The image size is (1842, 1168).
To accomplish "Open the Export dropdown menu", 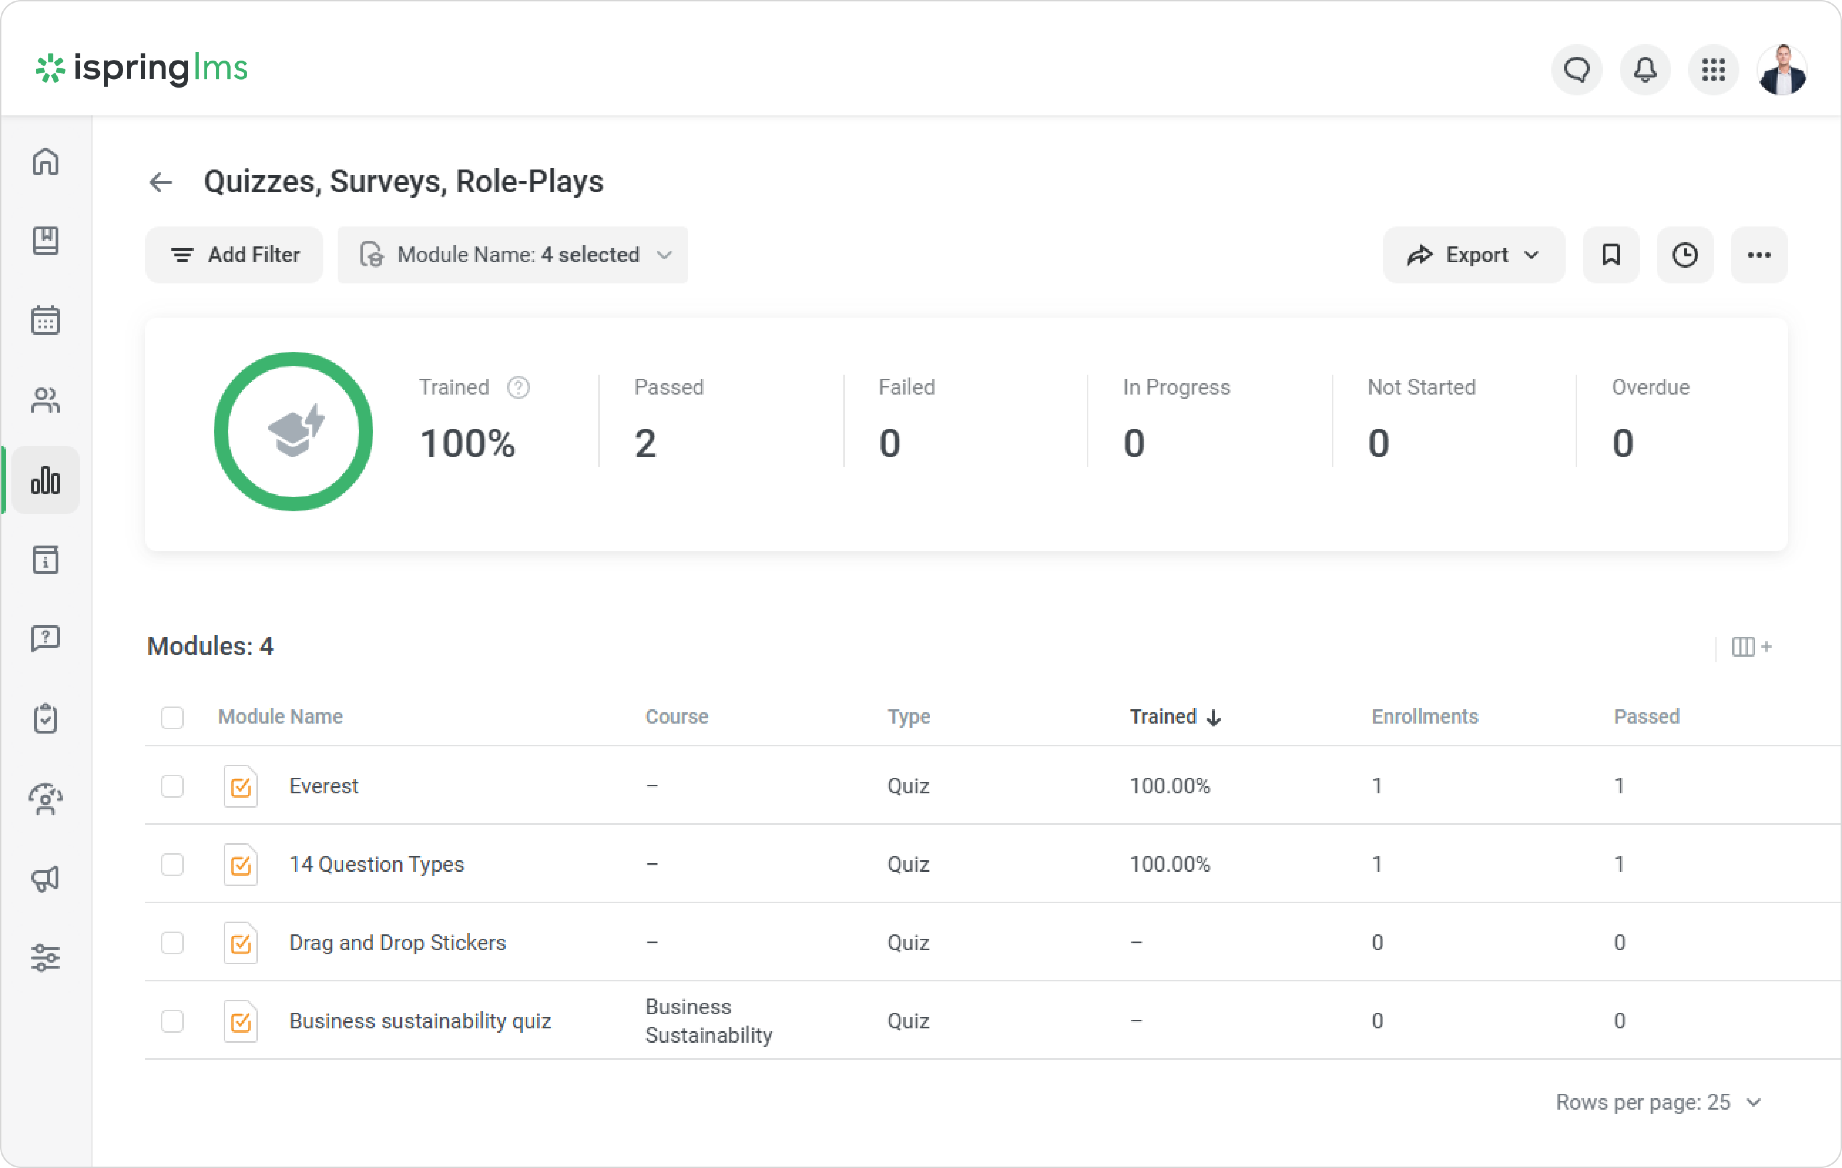I will (x=1473, y=255).
